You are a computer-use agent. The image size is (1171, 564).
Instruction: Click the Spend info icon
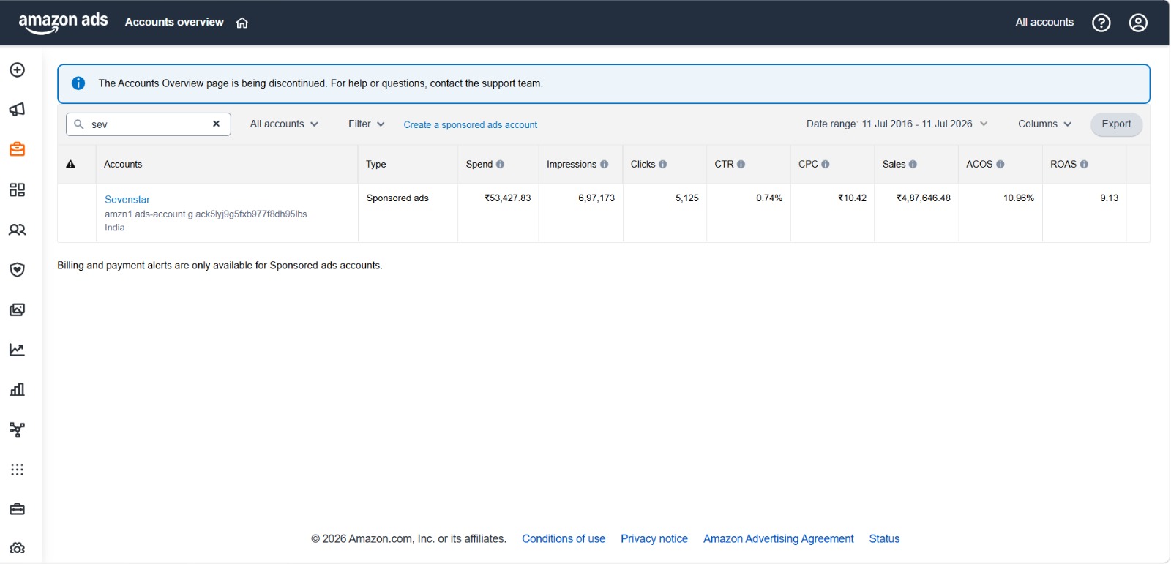501,165
